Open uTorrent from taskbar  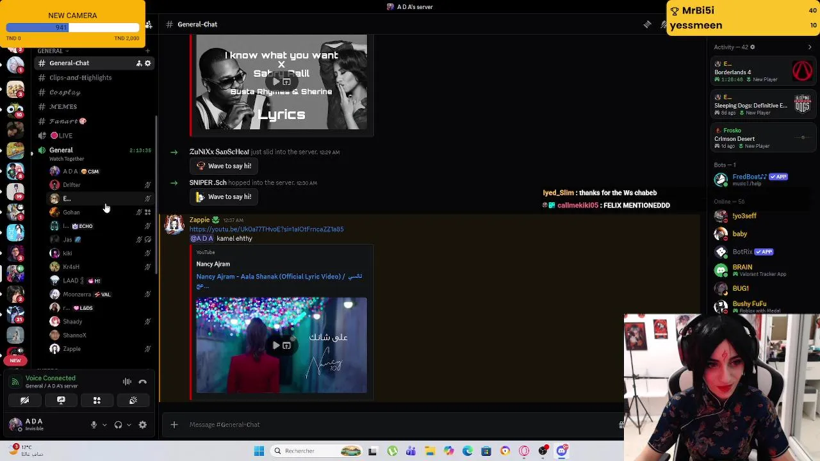tap(392, 451)
